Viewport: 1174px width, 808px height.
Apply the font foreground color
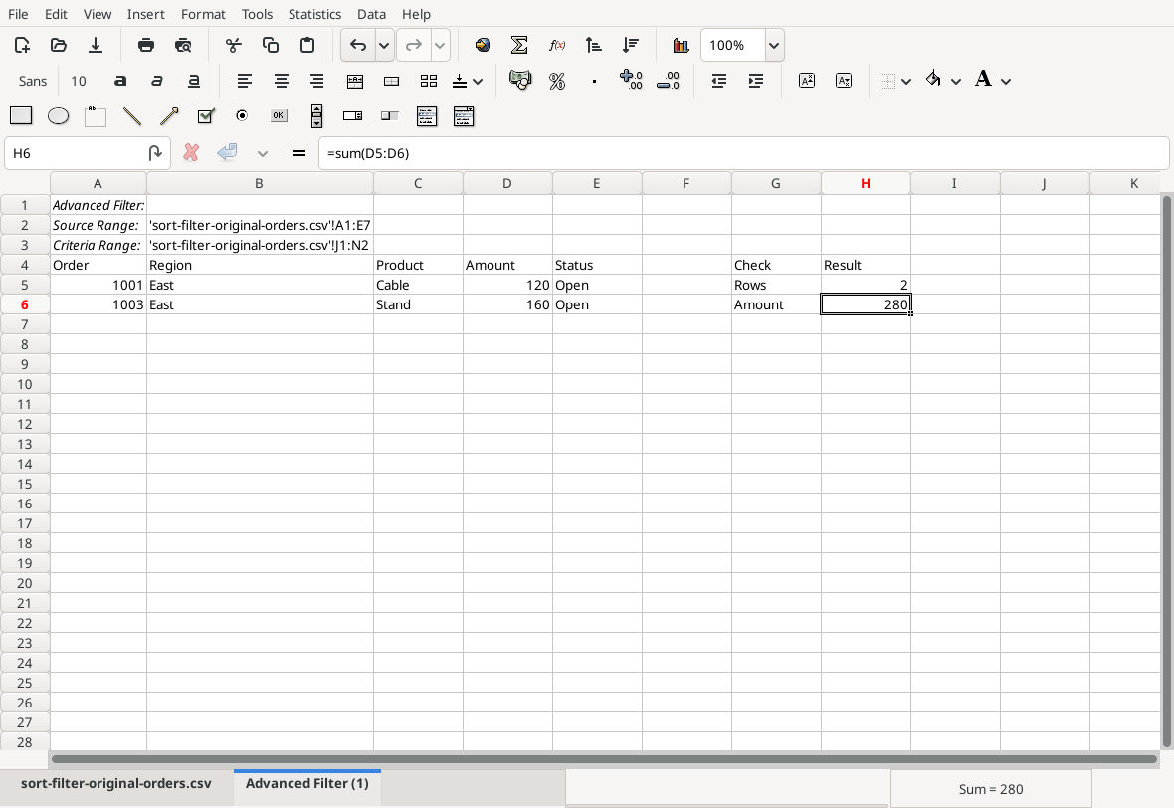983,79
